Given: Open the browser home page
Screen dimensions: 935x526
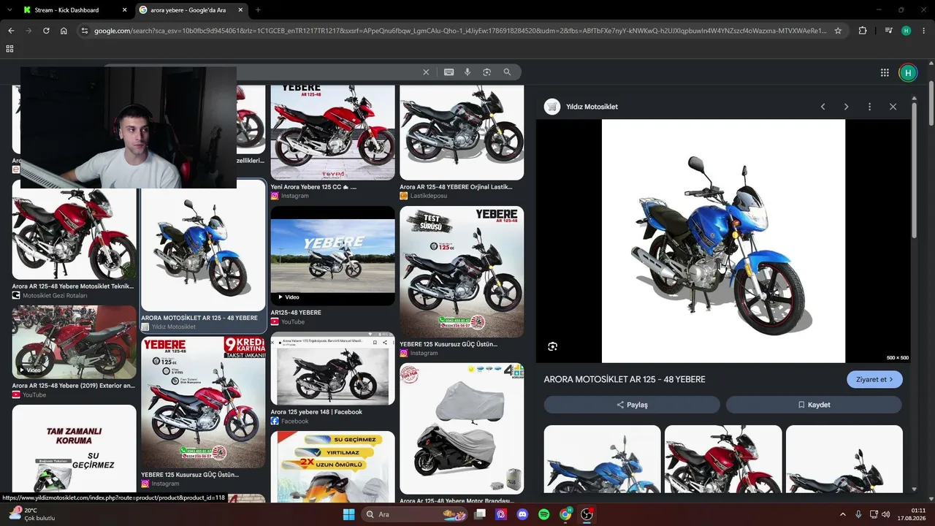Looking at the screenshot, I should 64,31.
